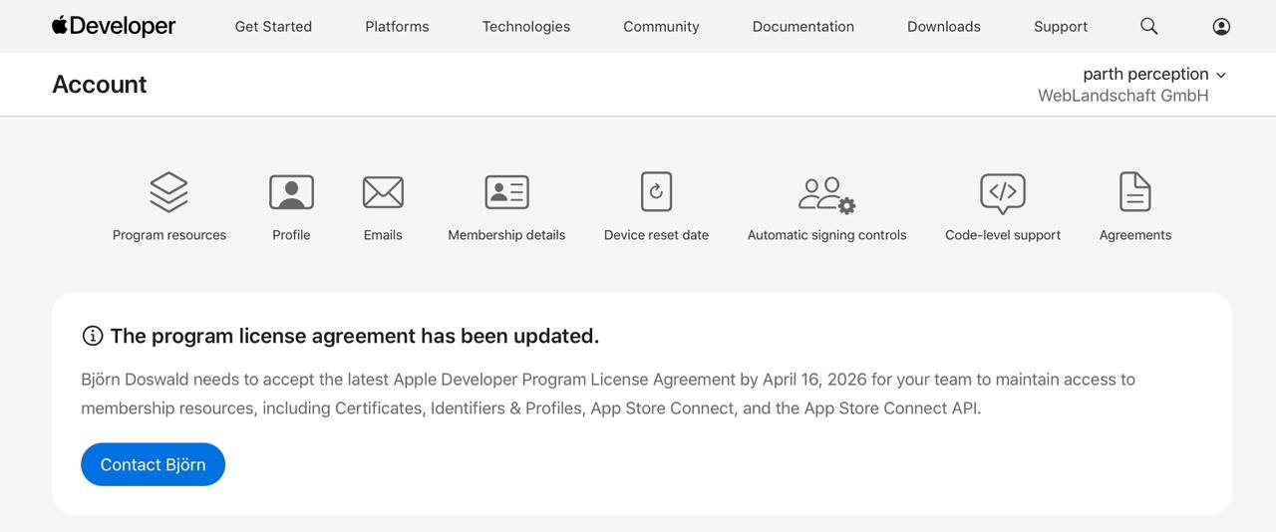Go to Apple Developer home logo
This screenshot has width=1276, height=532.
click(114, 27)
